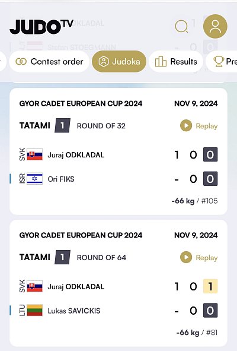
Task: Click the Slovakia flag in Round of 64
Action: [x=34, y=286]
